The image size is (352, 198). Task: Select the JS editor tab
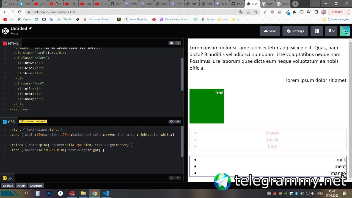[x=7, y=178]
